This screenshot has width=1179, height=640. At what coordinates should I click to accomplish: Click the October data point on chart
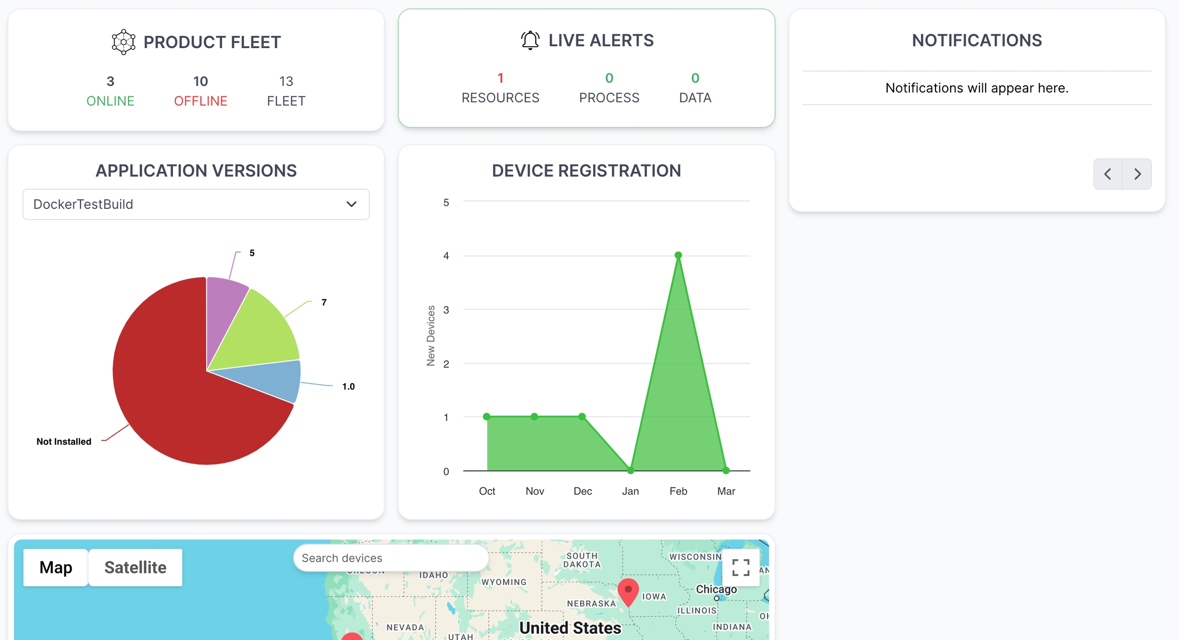pos(487,416)
